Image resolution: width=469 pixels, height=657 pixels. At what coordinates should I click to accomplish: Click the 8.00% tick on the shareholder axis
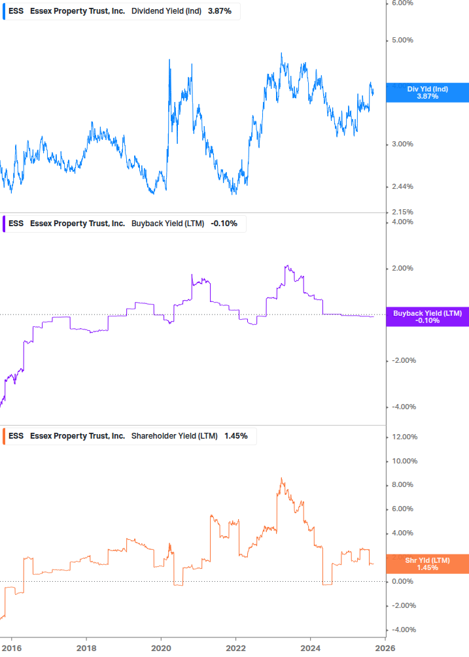click(x=402, y=485)
